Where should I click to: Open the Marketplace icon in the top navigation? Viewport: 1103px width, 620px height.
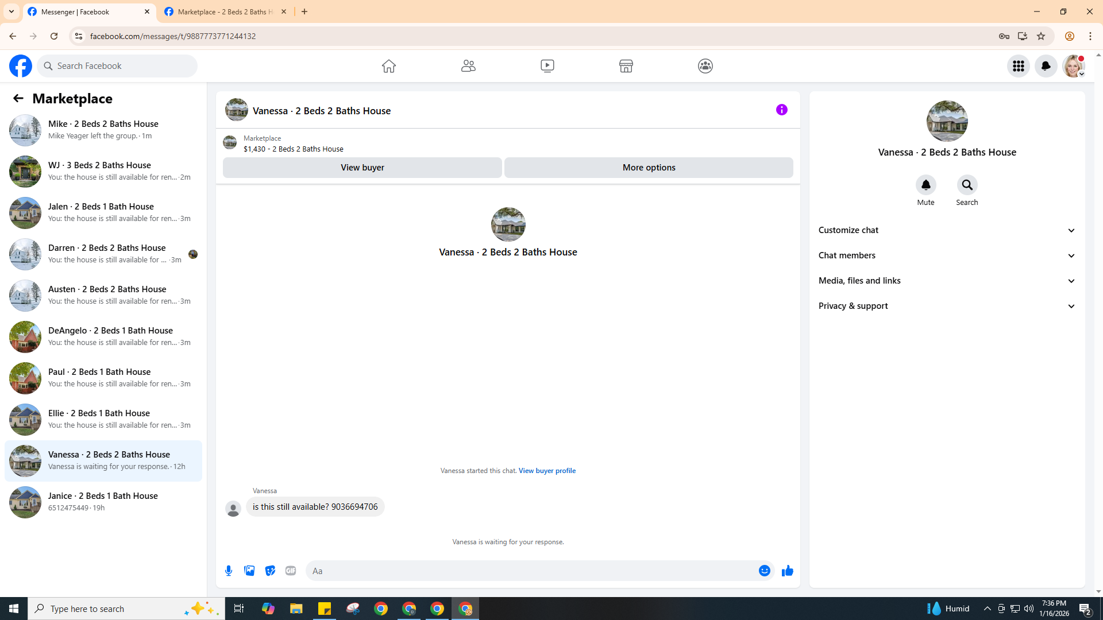pos(626,66)
